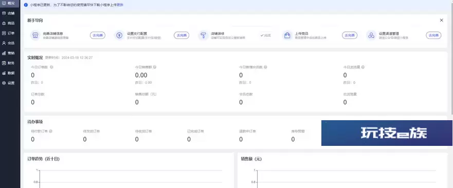Click help icon next to 今日浏览量

pos(363,67)
